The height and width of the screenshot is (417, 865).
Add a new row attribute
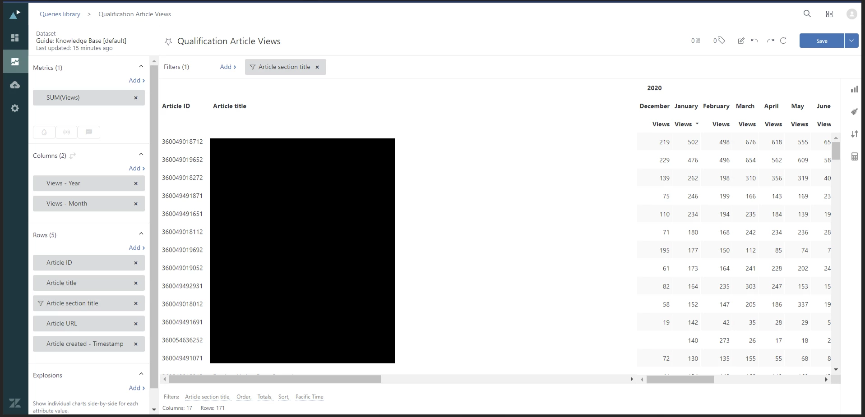(x=137, y=247)
